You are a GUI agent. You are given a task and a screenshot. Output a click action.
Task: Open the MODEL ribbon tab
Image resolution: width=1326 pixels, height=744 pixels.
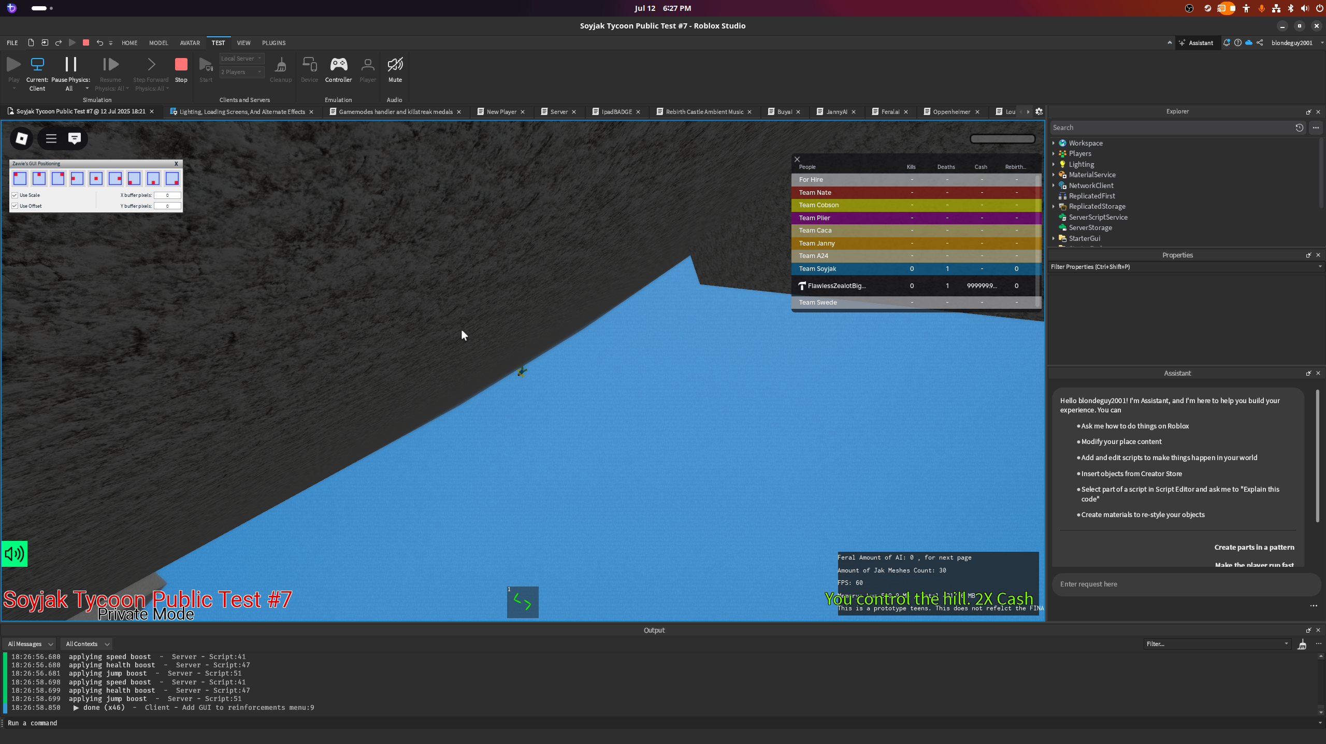tap(158, 43)
